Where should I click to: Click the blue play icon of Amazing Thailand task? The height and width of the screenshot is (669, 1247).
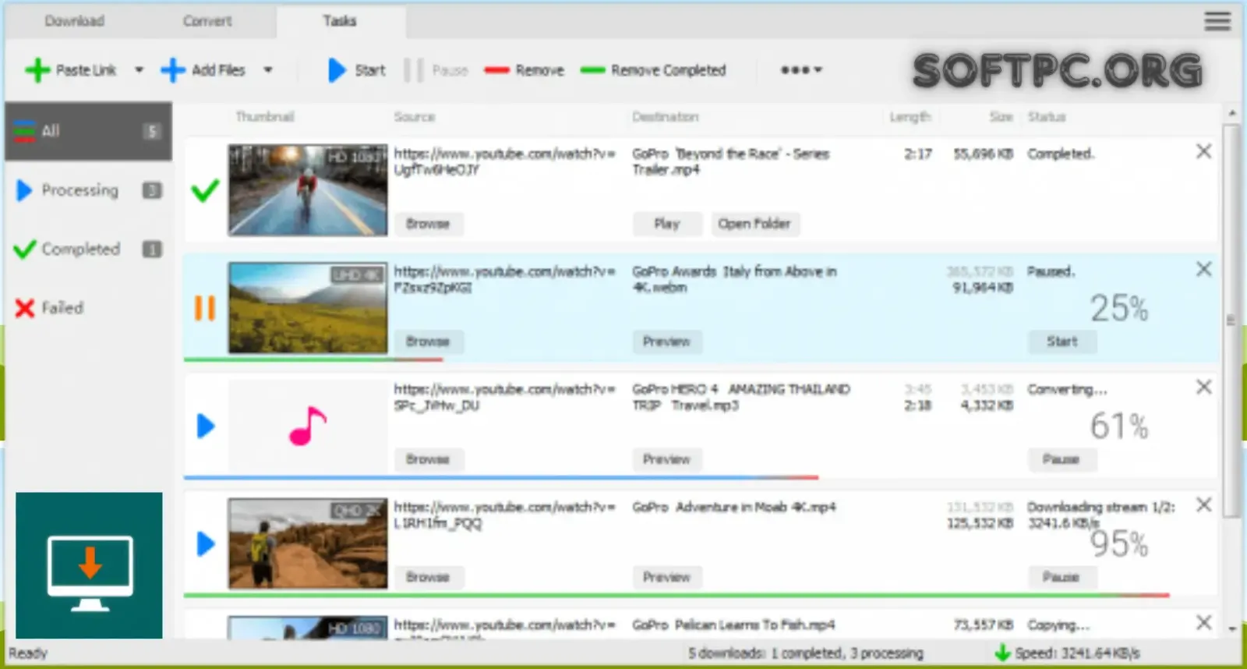pos(206,426)
